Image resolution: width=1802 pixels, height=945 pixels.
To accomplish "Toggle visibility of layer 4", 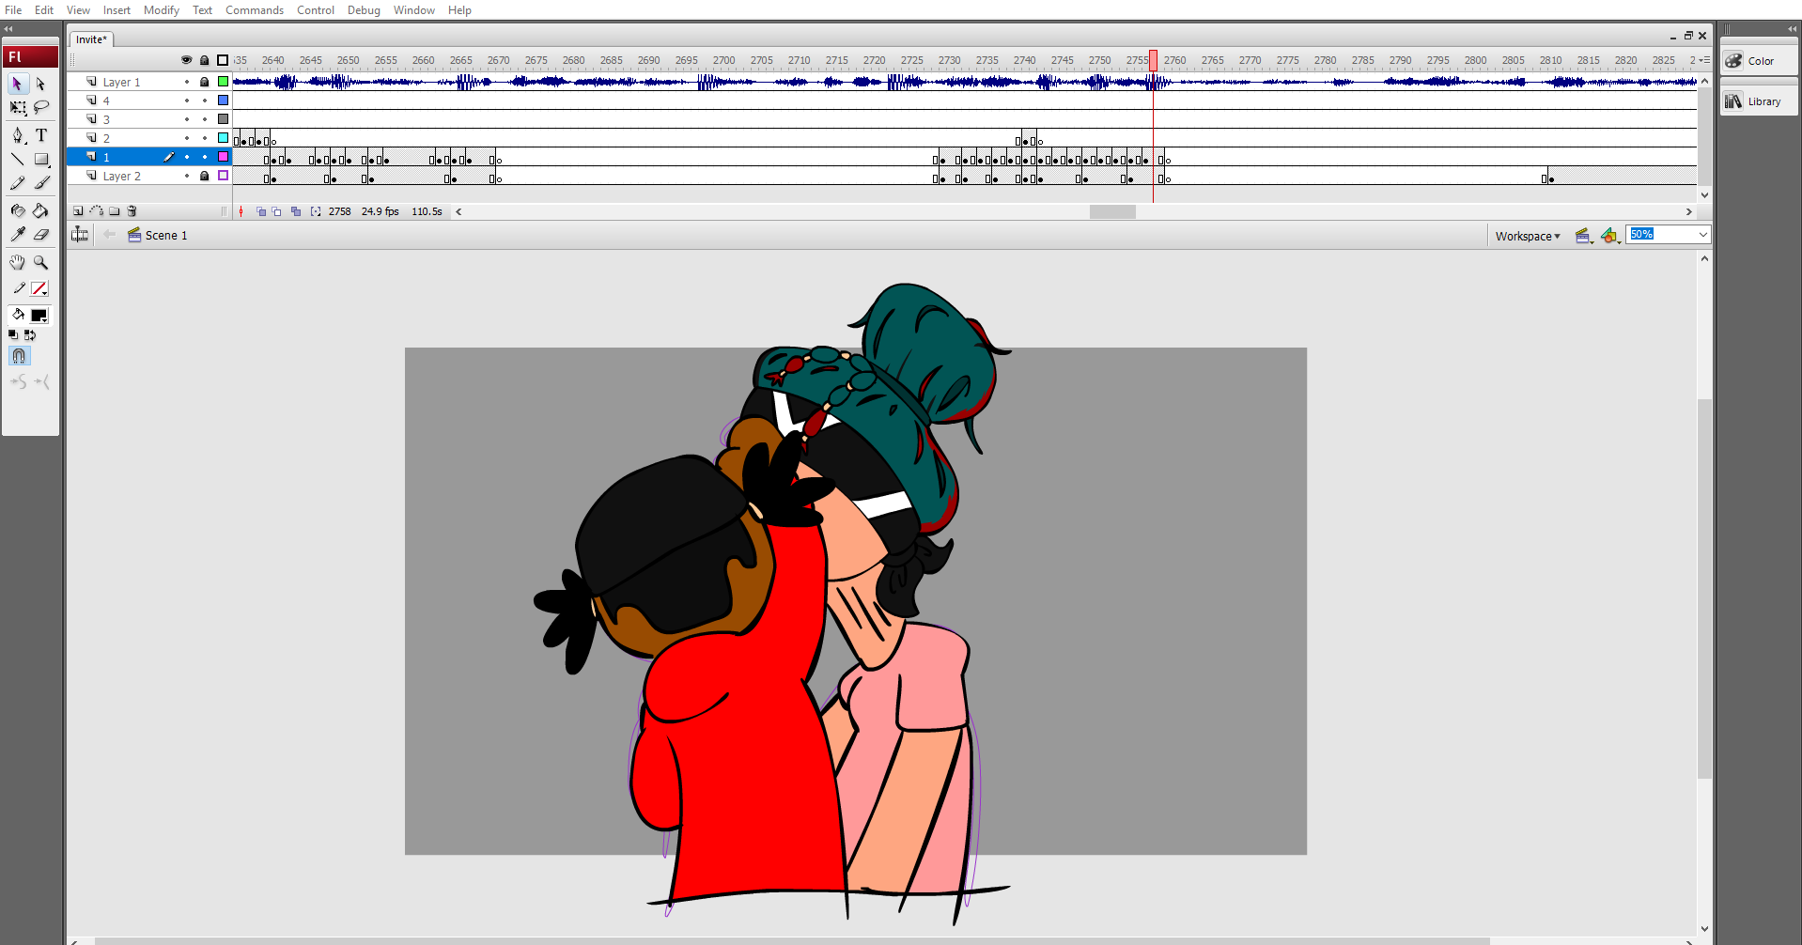I will pos(187,101).
